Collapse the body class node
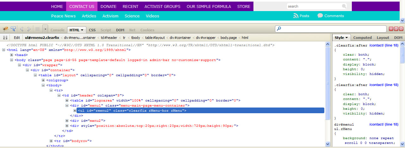405x148 pixels. pos(12,60)
